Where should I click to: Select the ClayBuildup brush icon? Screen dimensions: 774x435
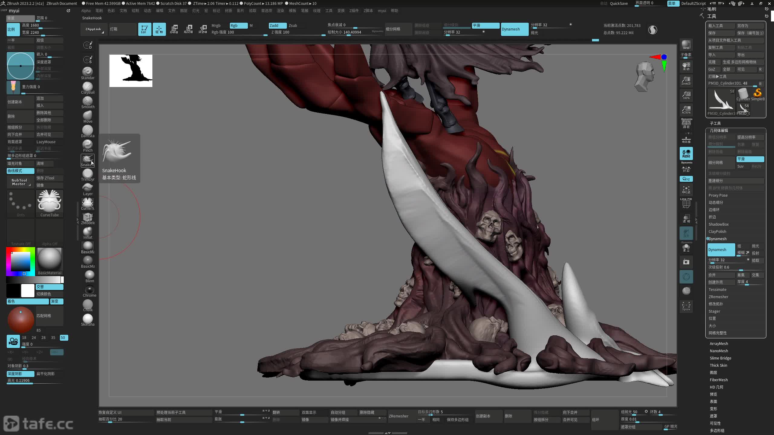[x=87, y=87]
